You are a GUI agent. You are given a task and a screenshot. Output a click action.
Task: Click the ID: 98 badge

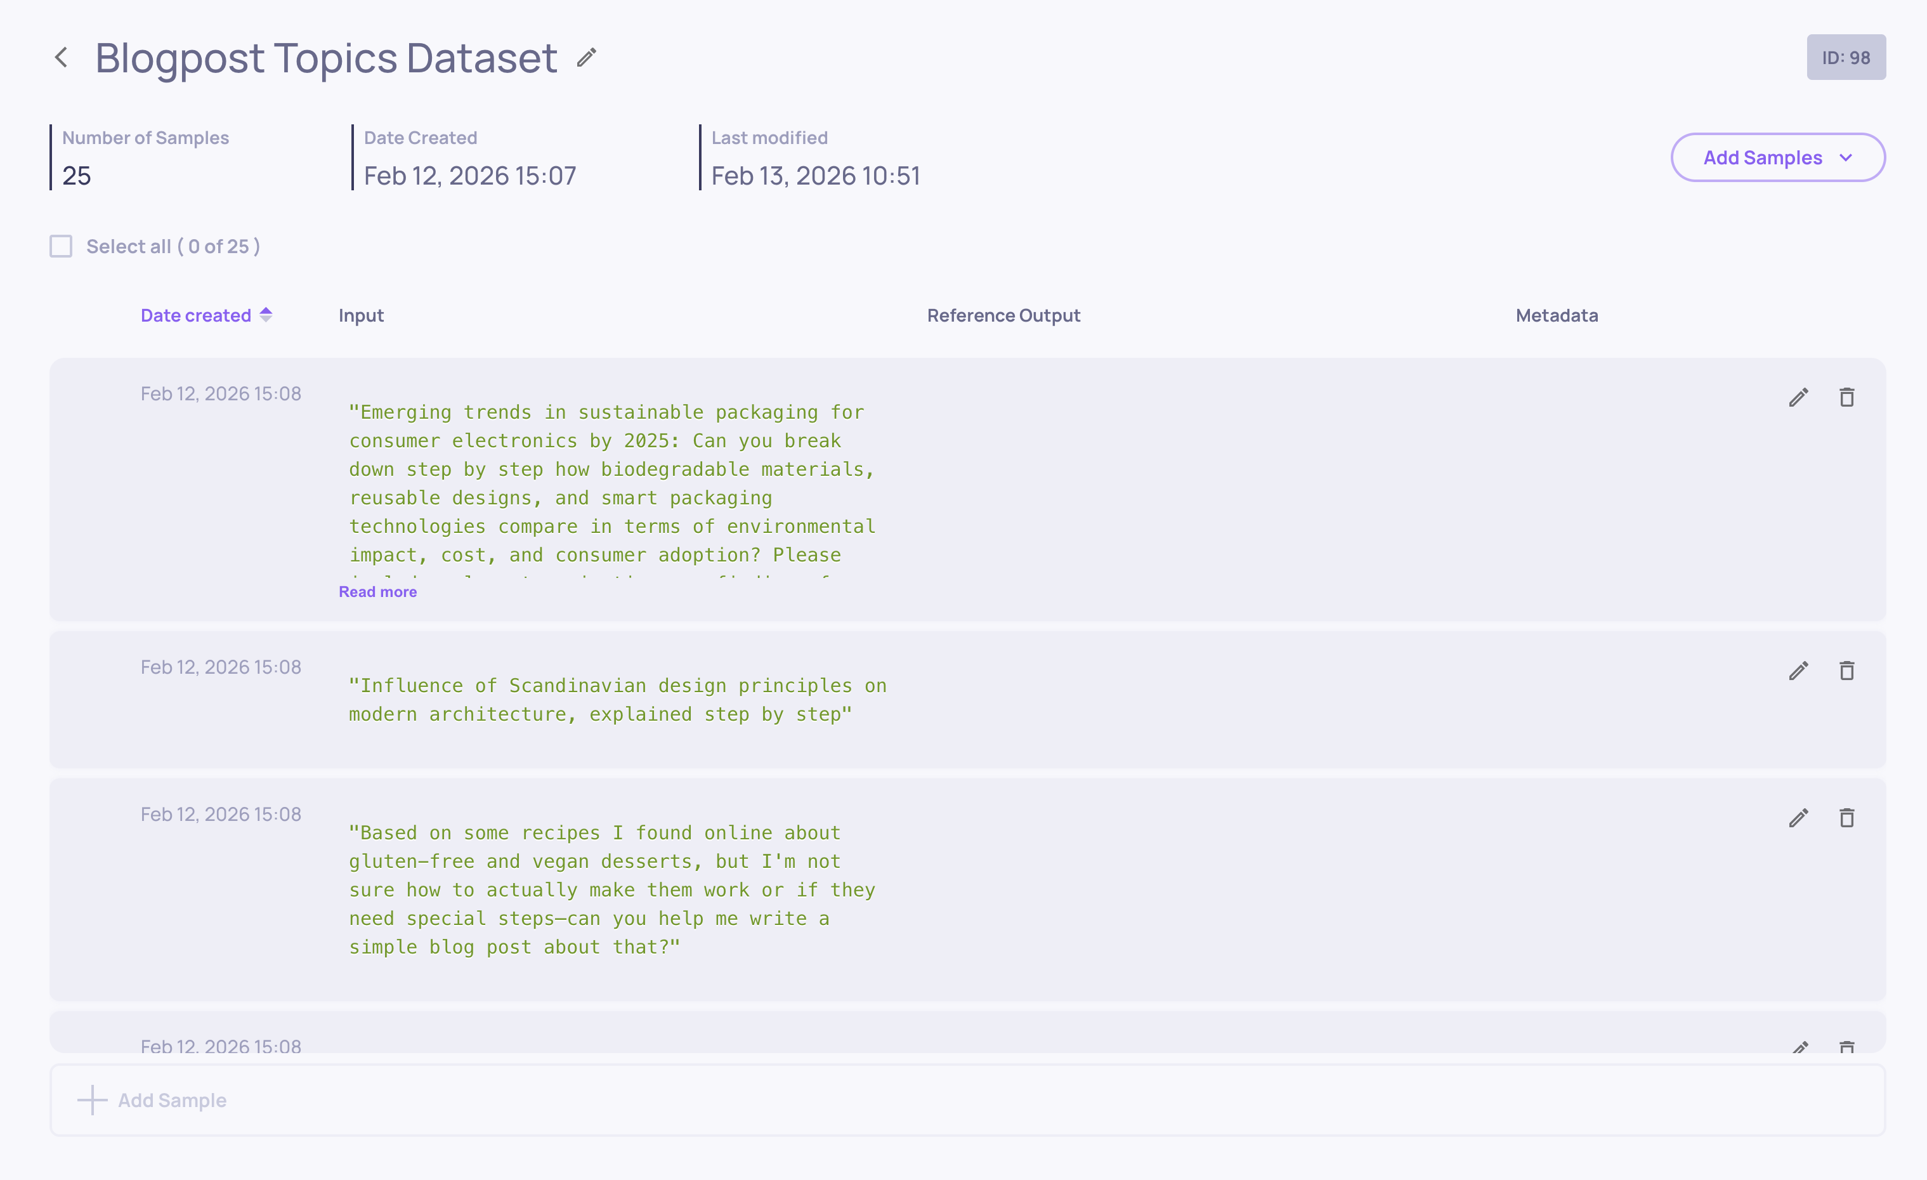pos(1846,57)
